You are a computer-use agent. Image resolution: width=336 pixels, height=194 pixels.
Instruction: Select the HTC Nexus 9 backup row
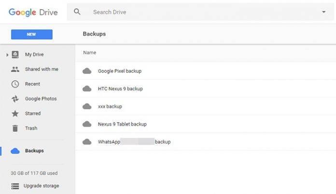pos(206,89)
